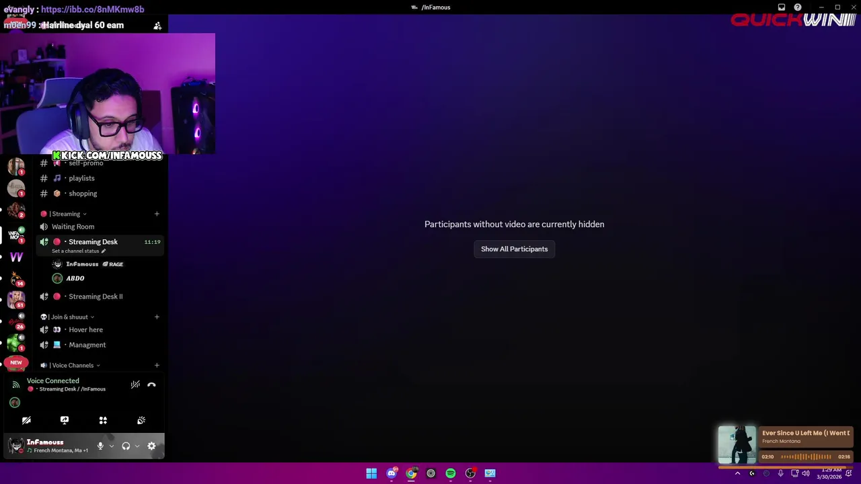Toggle noise suppression in Voice Connected panel

tap(135, 385)
